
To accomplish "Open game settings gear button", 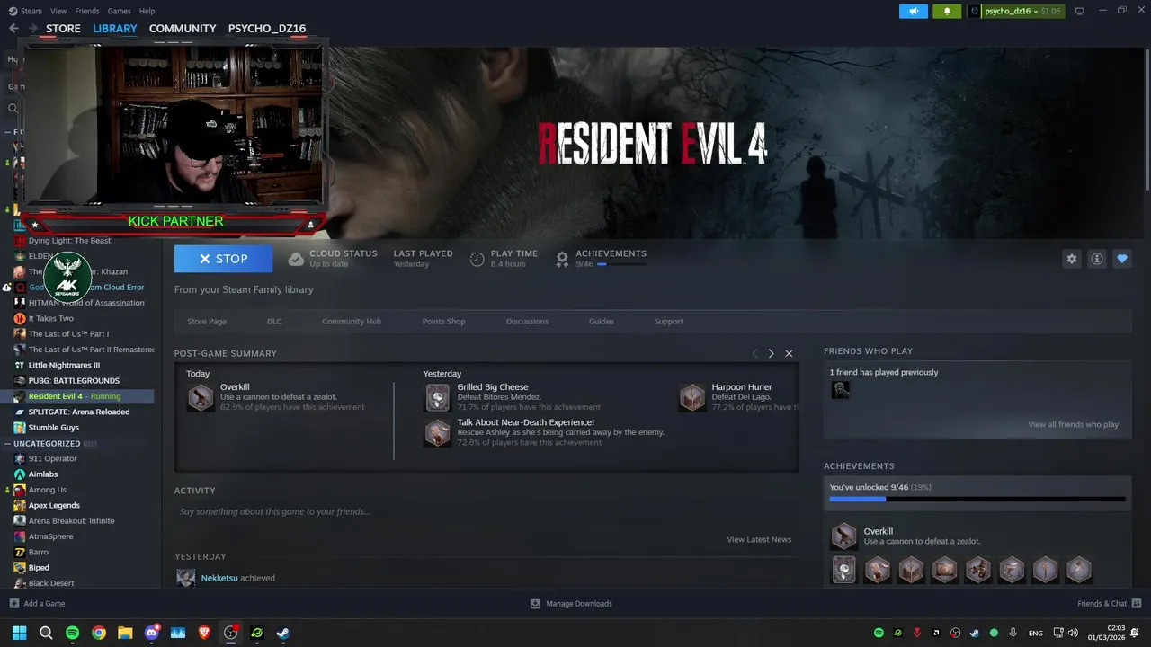I will (x=1072, y=259).
